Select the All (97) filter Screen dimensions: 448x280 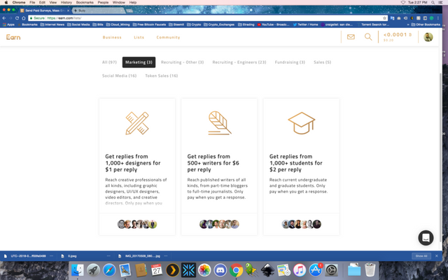click(109, 62)
